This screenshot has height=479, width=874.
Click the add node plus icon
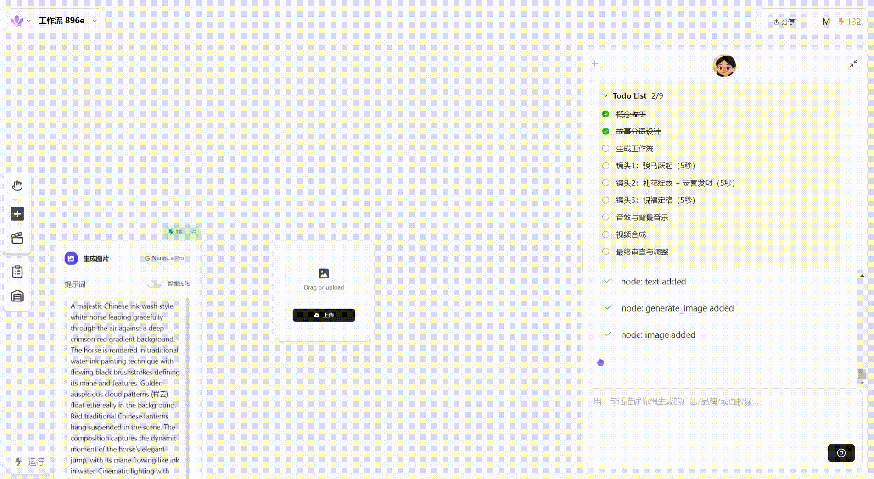pos(17,214)
